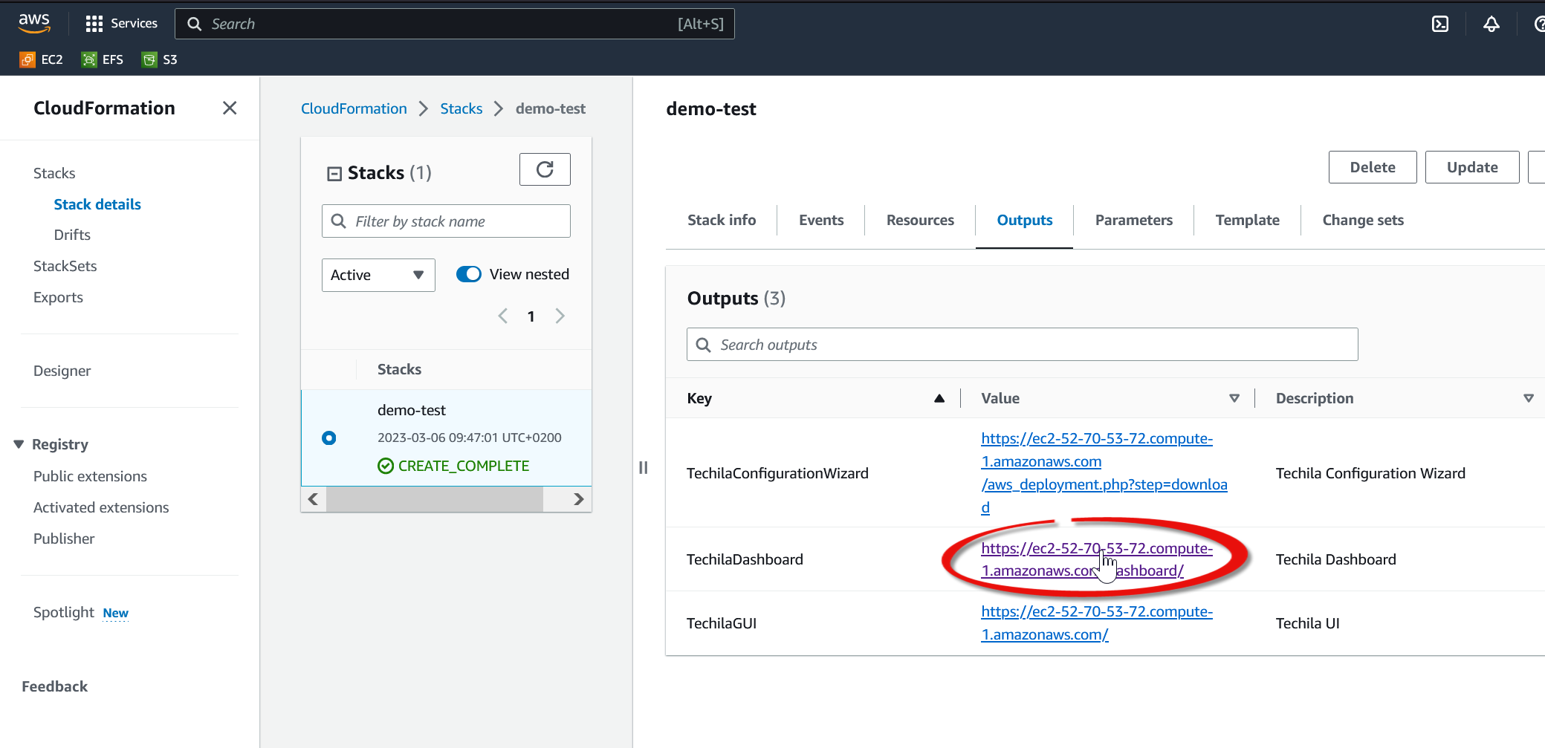Viewport: 1545px width, 748px height.
Task: Open the EFS shortcut in favorites bar
Action: (103, 59)
